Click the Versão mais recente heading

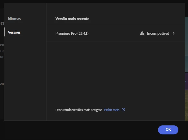(72, 19)
